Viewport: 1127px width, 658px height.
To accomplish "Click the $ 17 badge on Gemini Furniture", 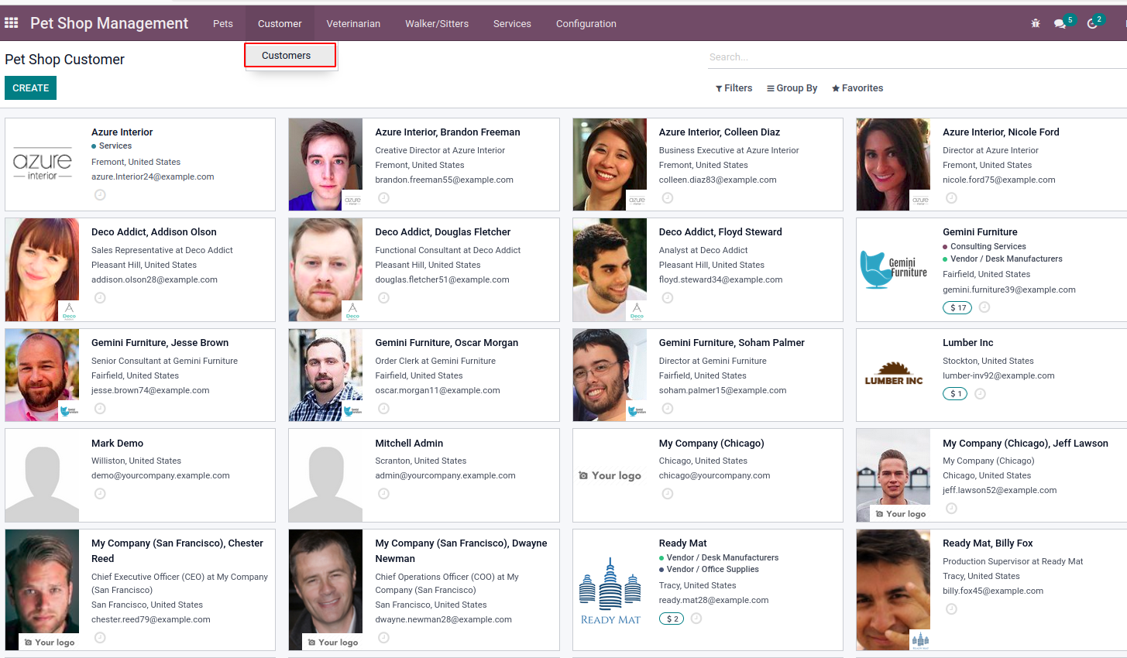I will pyautogui.click(x=958, y=307).
